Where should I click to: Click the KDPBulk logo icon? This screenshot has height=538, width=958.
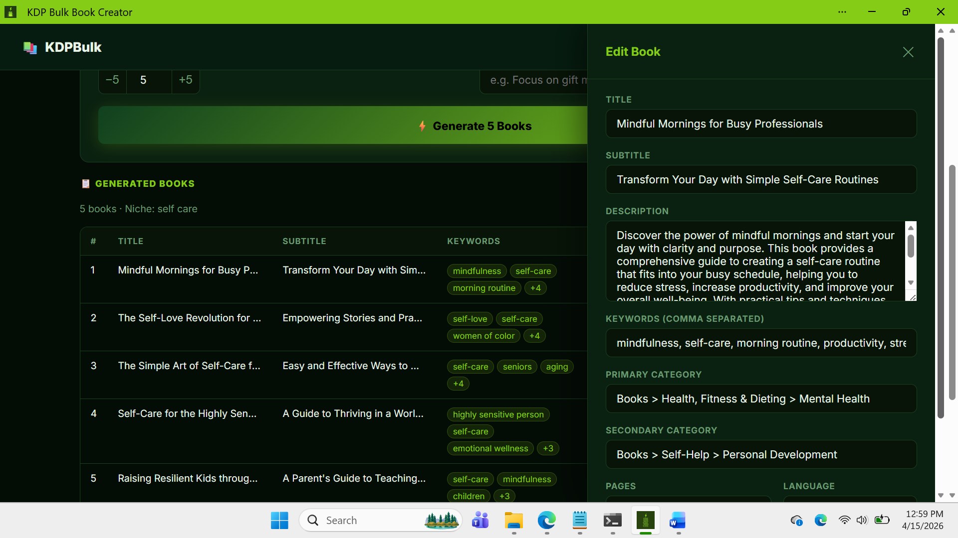[x=30, y=47]
